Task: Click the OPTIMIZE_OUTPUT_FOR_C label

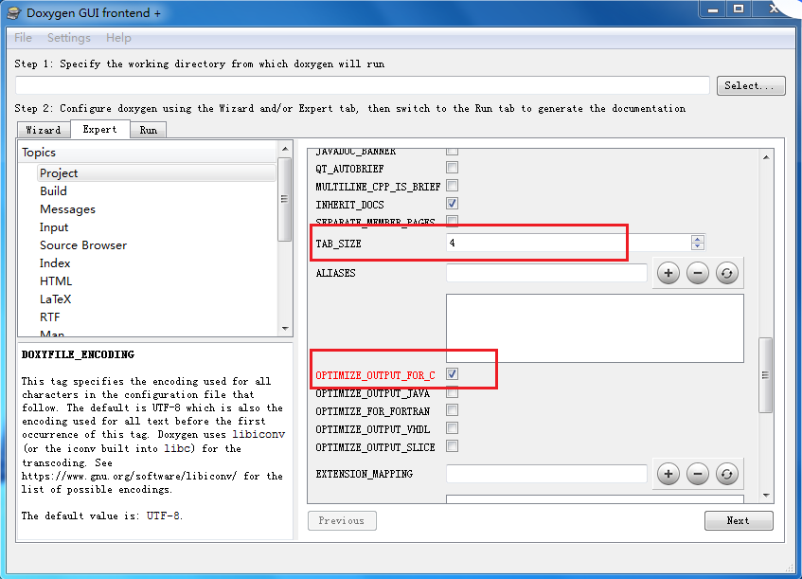Action: pyautogui.click(x=375, y=375)
